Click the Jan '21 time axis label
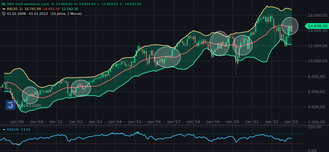Screen dimensions: 329x152 pos(252,122)
